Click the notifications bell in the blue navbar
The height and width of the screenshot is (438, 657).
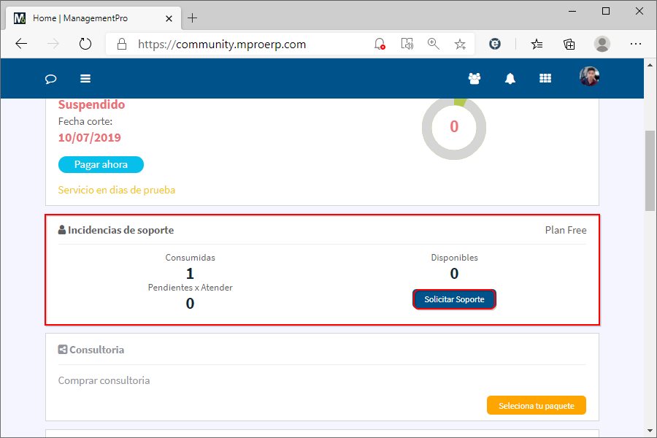(510, 78)
